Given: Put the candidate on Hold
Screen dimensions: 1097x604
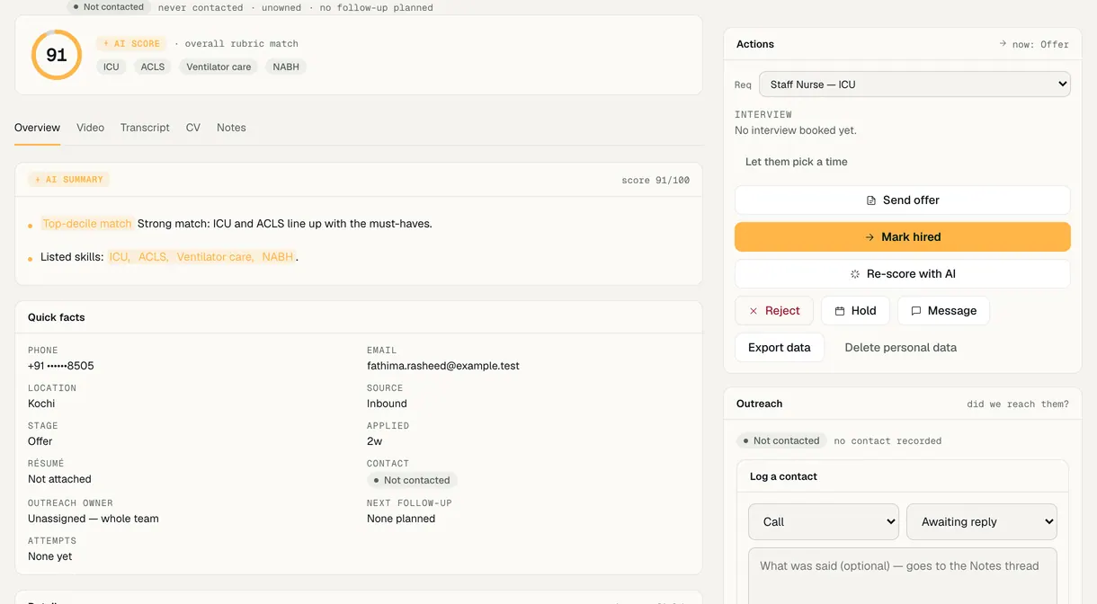Looking at the screenshot, I should click(855, 311).
